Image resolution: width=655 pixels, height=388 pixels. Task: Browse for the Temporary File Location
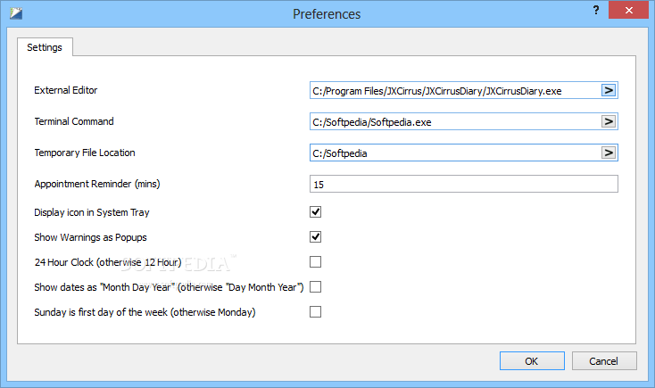pos(609,153)
